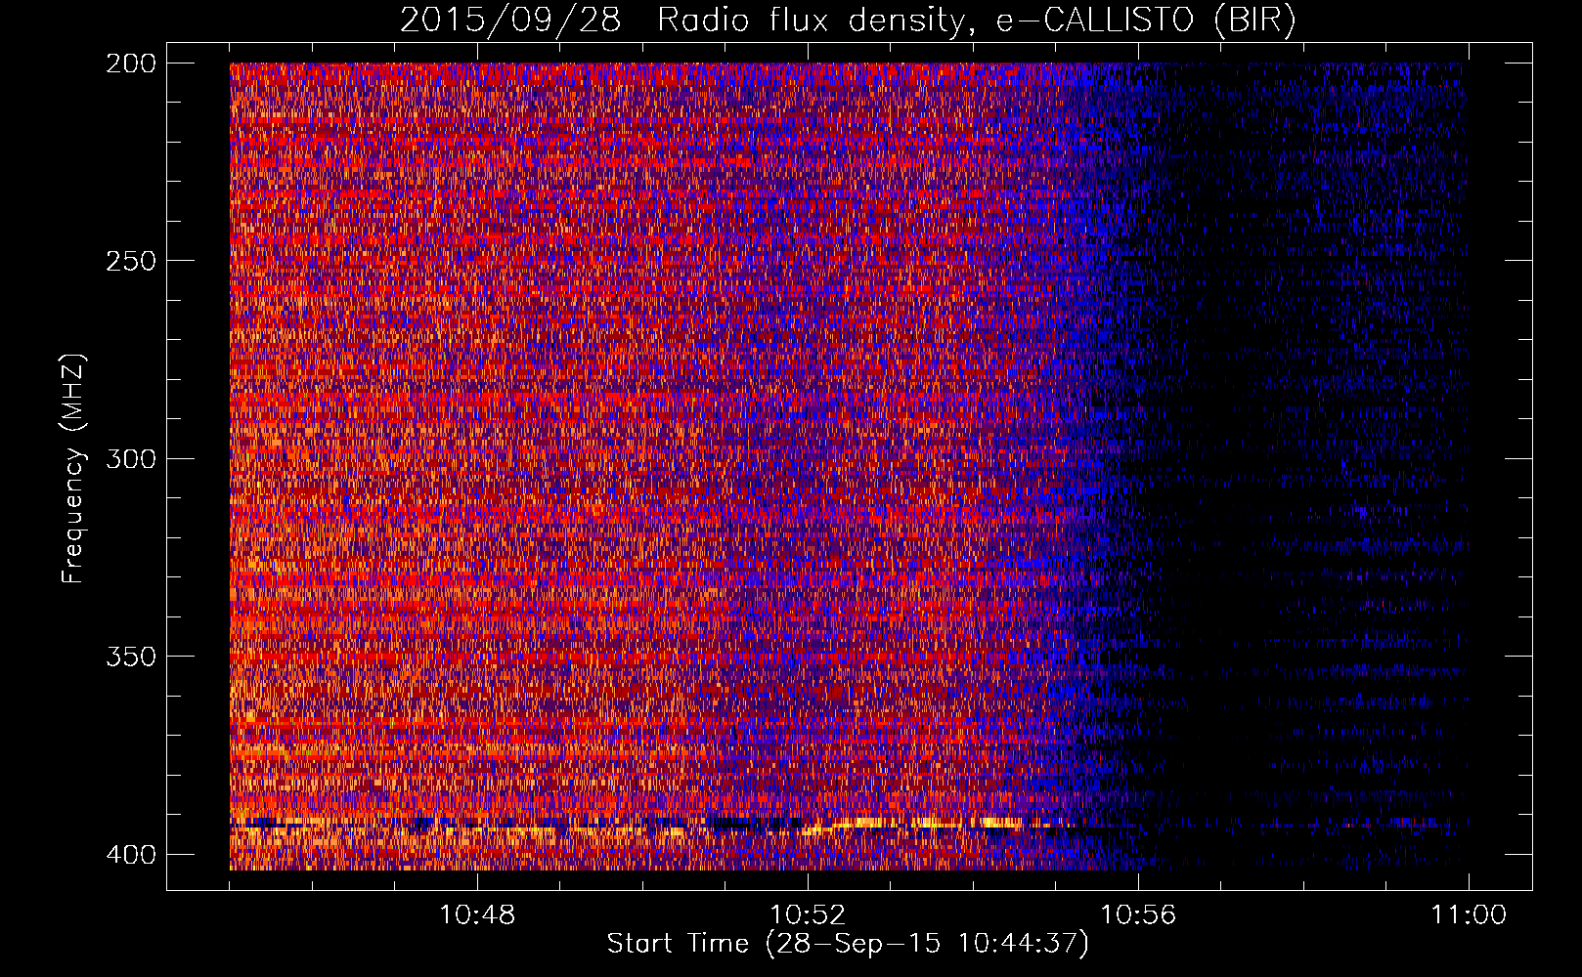Viewport: 1582px width, 977px height.
Task: Click the 11:00 time tick label
Action: (1469, 915)
